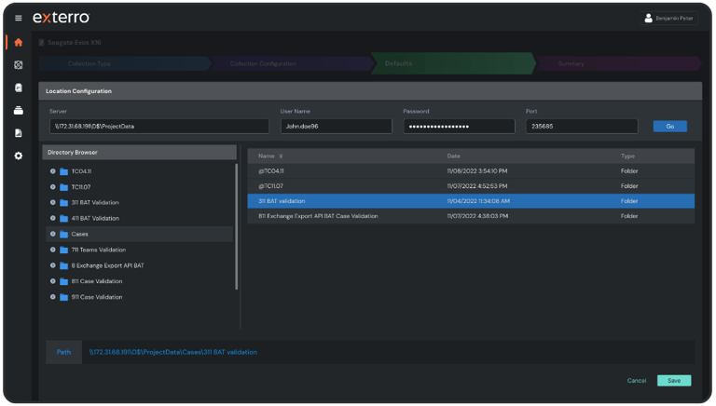
Task: Select 811 Case Validation in directory tree
Action: click(x=97, y=281)
